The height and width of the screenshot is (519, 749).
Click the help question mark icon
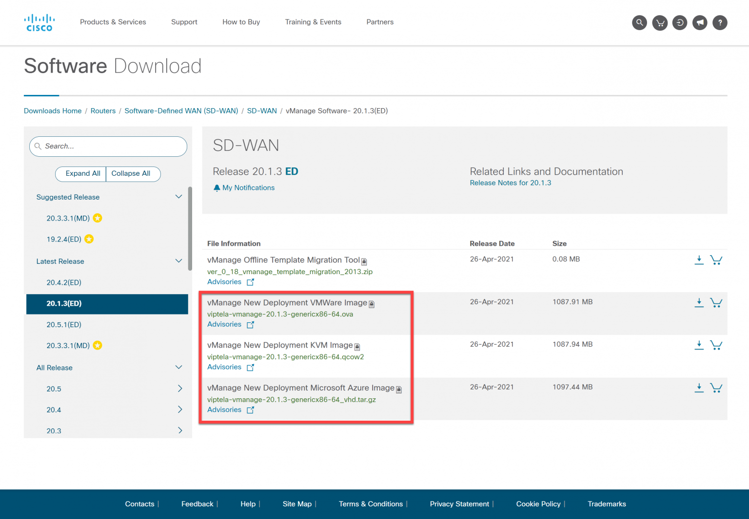pos(720,22)
